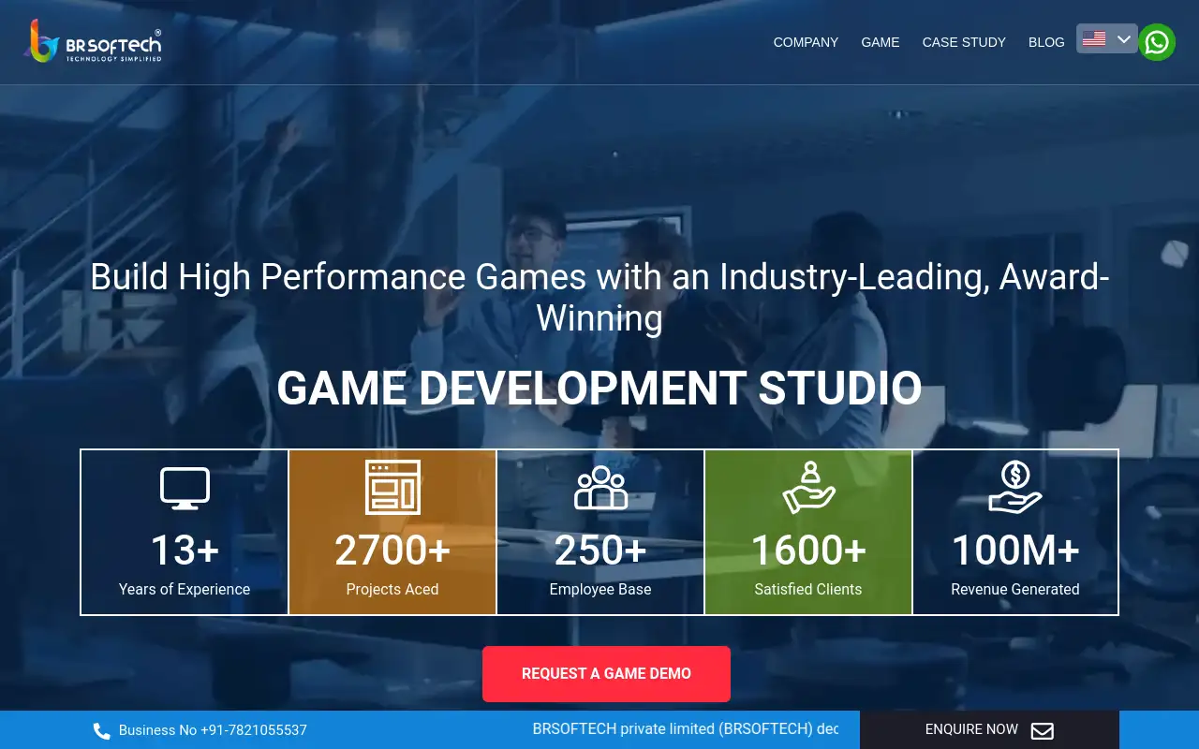Click the browser layout icon in Projects Aced

click(392, 487)
